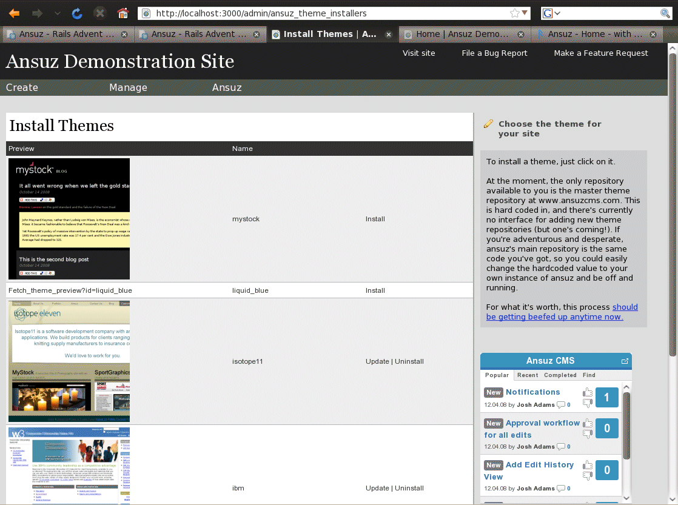678x505 pixels.
Task: Close the Home | Ansuz Demo tab
Action: pos(521,35)
